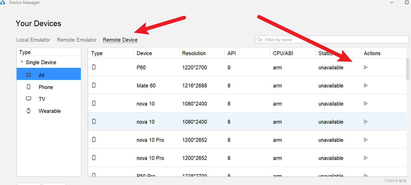Click the Phone type icon in sidebar
Image resolution: width=411 pixels, height=185 pixels.
pos(29,87)
